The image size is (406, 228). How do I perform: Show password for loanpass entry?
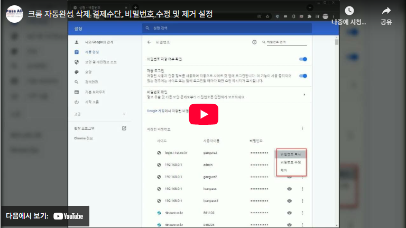point(290,189)
